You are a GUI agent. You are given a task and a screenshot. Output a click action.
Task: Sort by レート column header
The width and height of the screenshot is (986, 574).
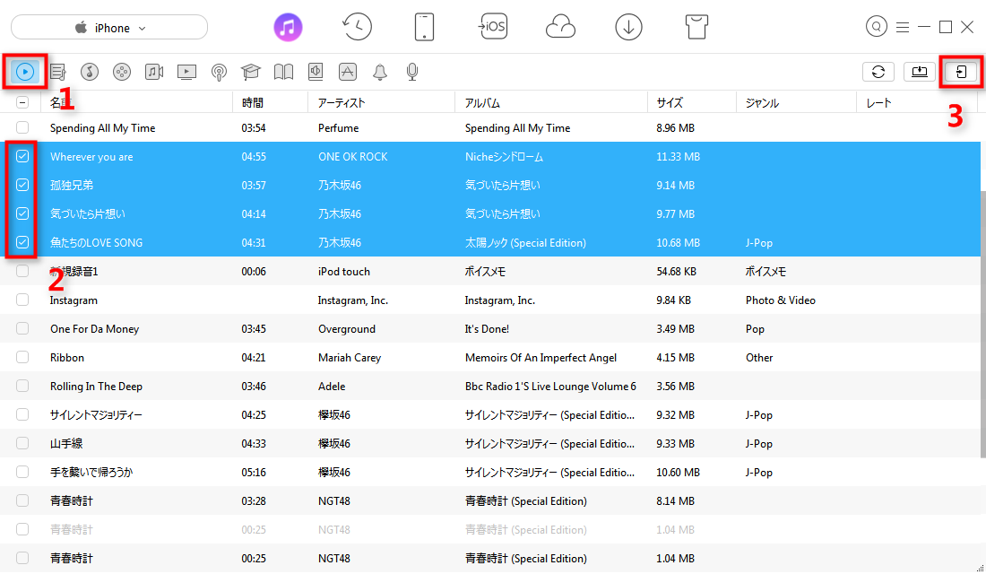(x=918, y=102)
